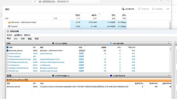Viewport: 177px width, 99px height.
Task: Select the Background Task Host description
Action: coord(49,68)
